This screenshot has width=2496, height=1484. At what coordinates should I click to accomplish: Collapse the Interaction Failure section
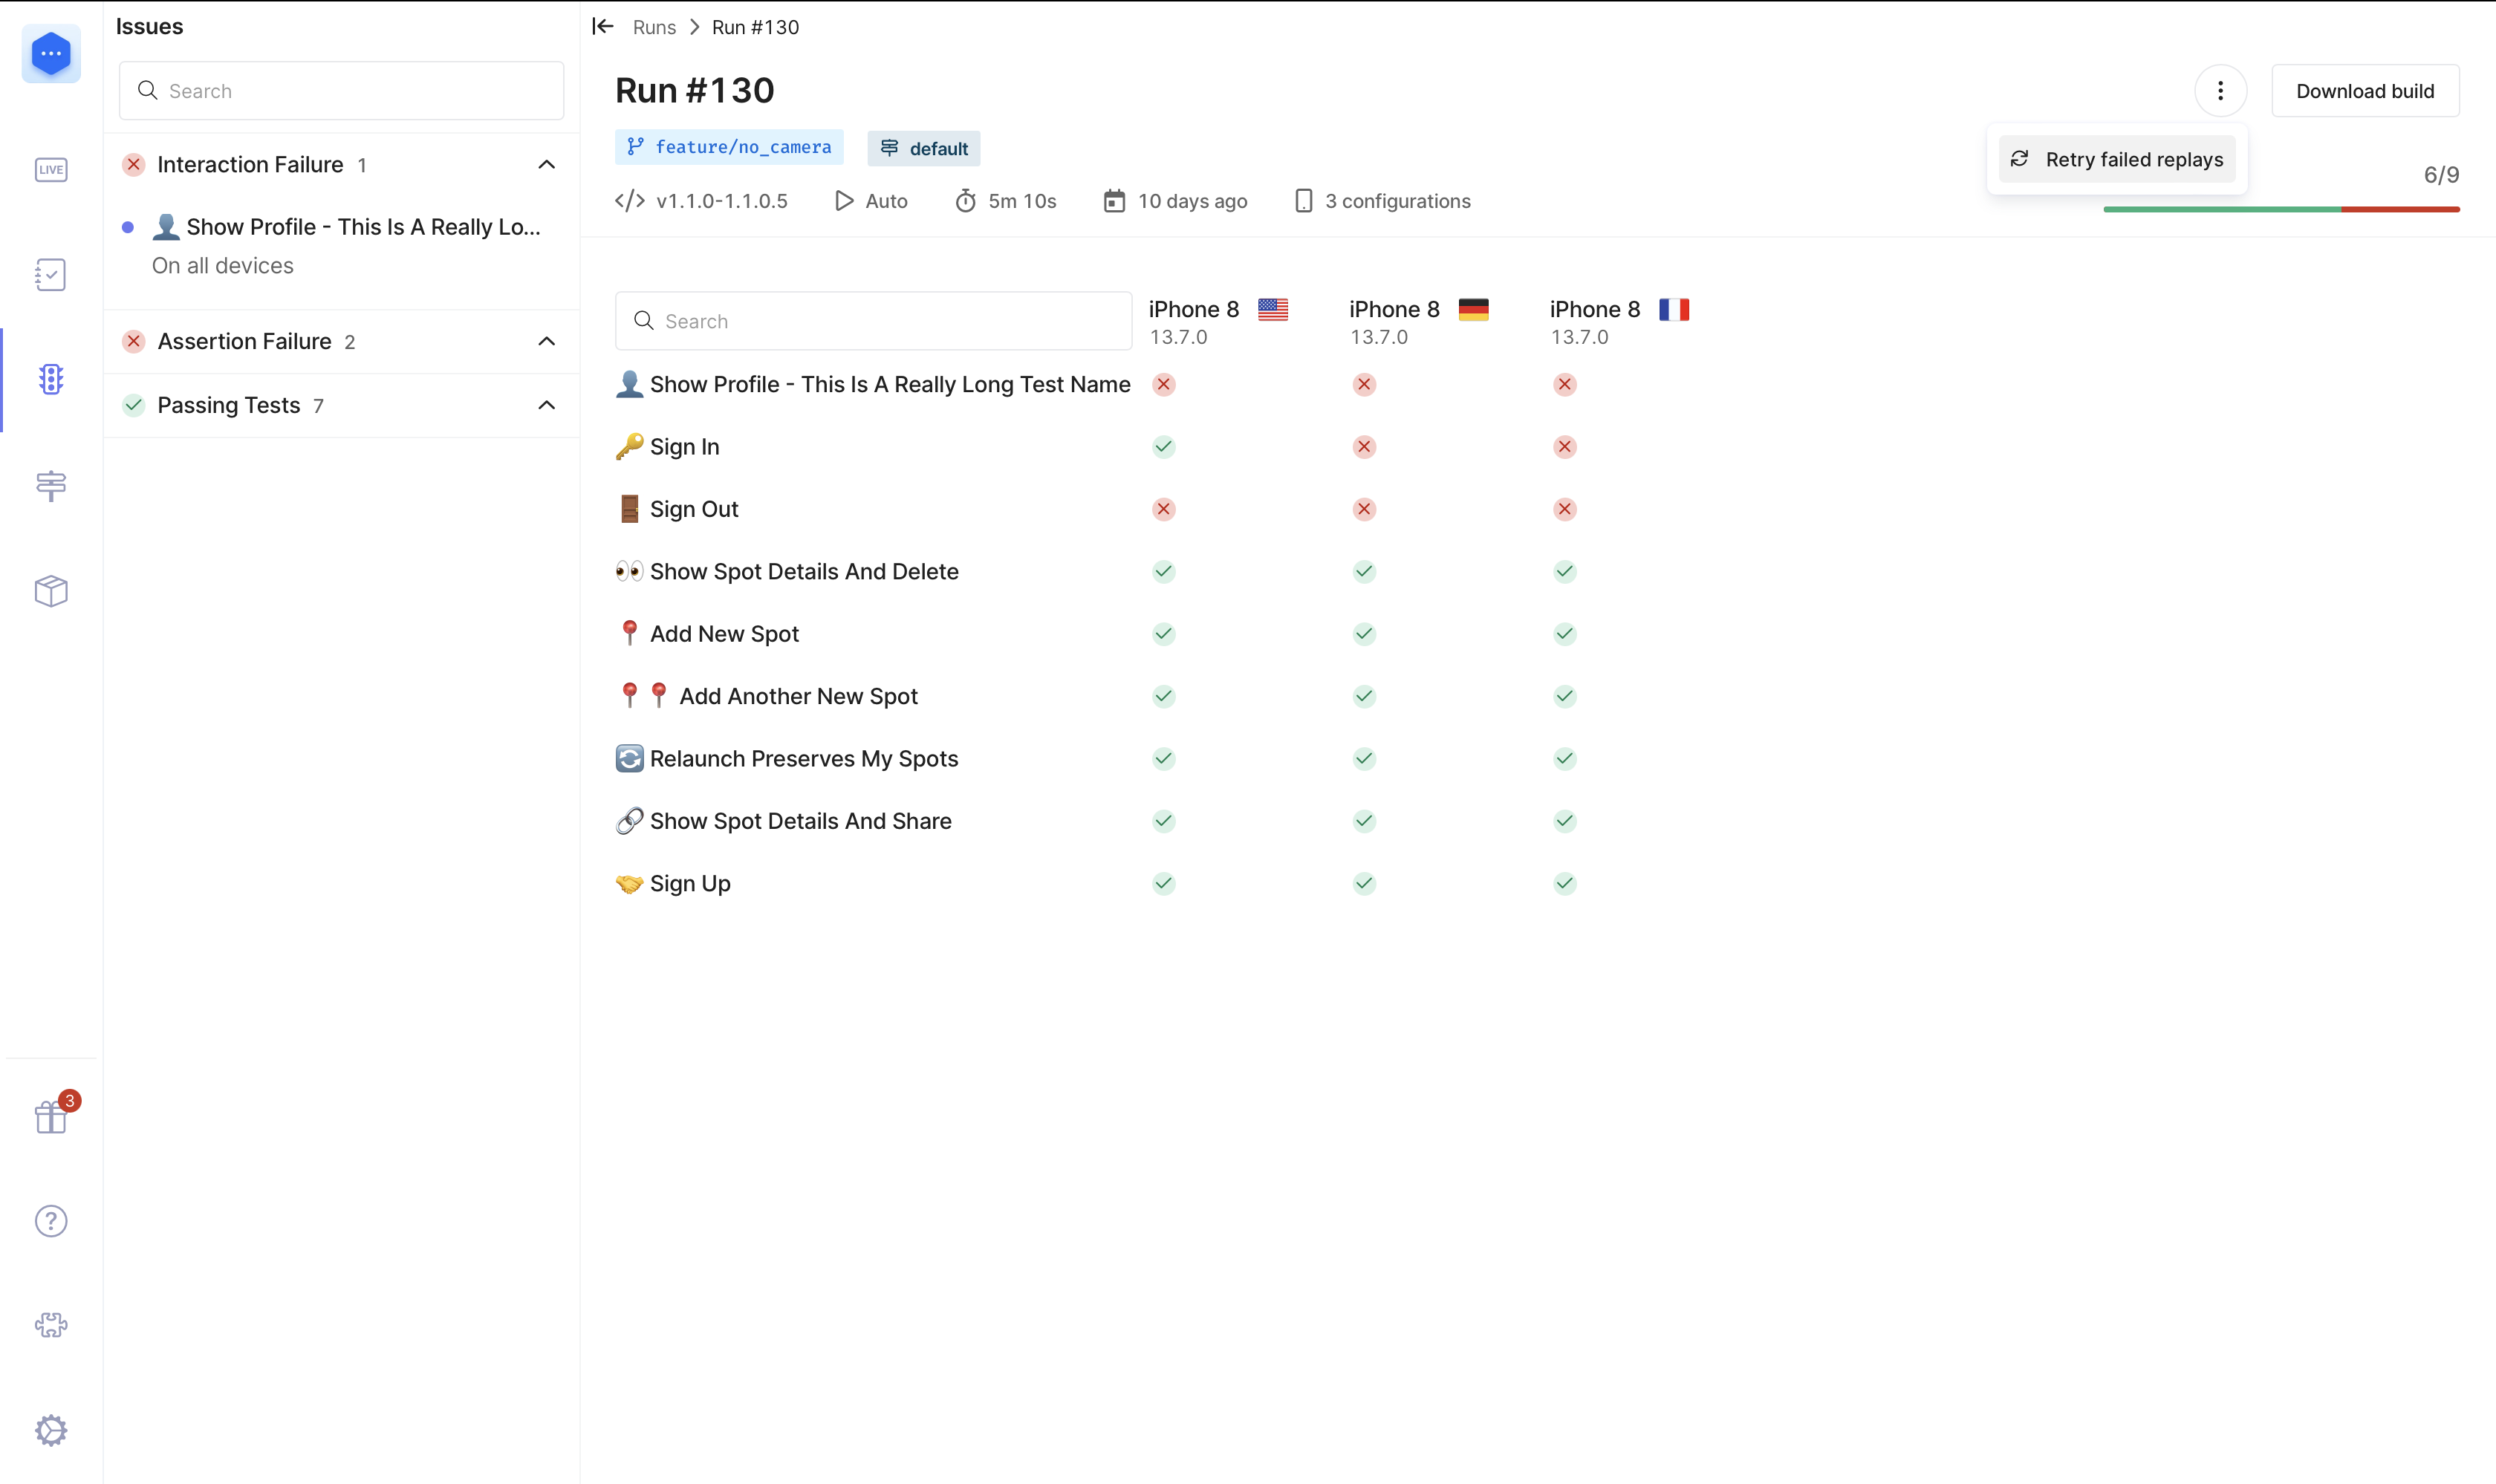pyautogui.click(x=546, y=165)
